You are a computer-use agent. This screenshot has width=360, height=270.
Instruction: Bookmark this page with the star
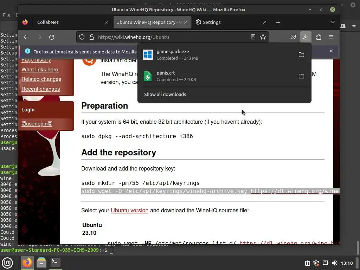tap(263, 37)
